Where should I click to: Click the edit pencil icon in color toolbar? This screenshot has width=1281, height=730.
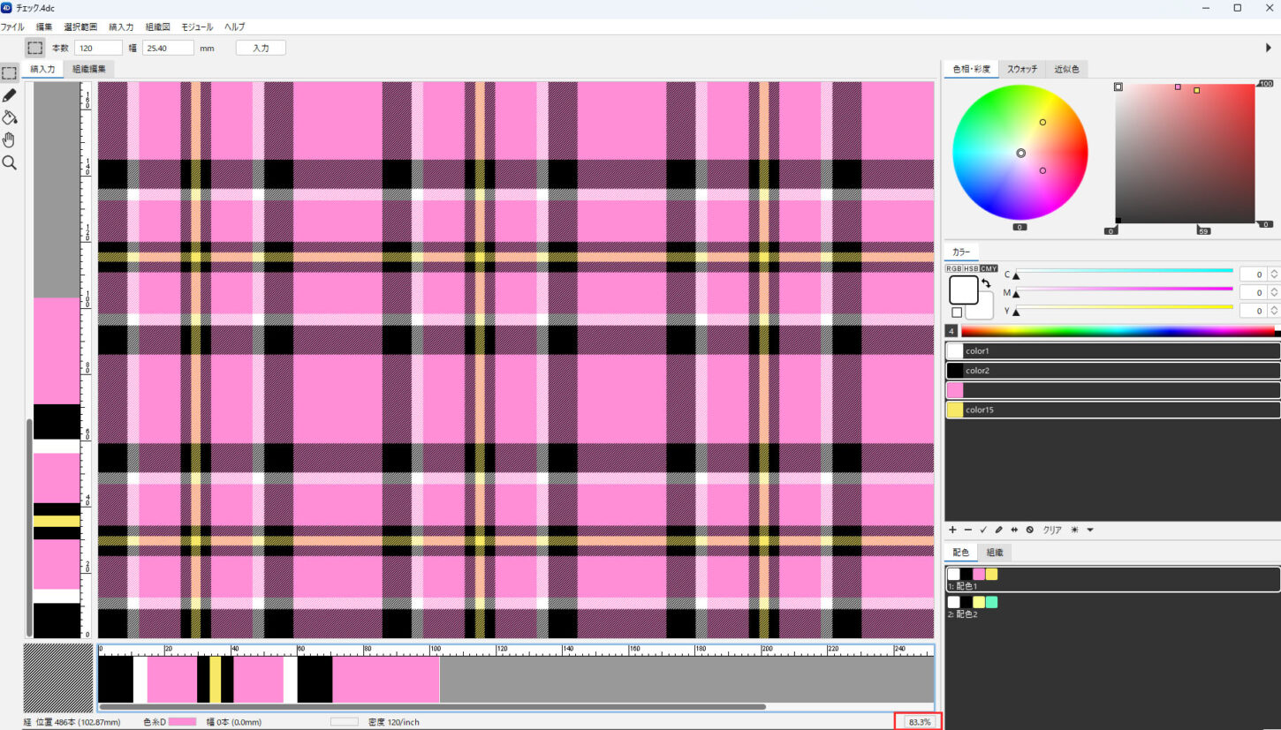[x=998, y=530]
